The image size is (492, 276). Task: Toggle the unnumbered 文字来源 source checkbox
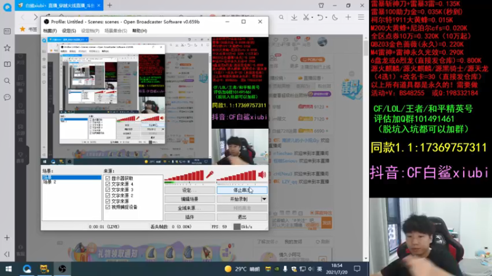point(108,201)
